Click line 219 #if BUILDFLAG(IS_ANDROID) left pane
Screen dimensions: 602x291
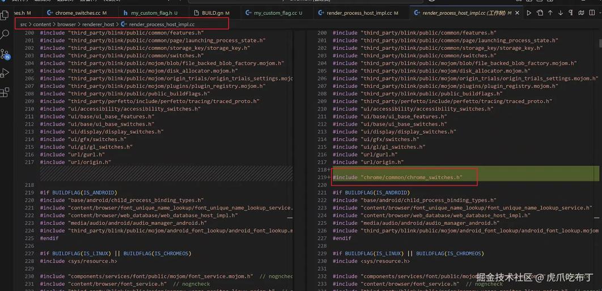click(78, 192)
